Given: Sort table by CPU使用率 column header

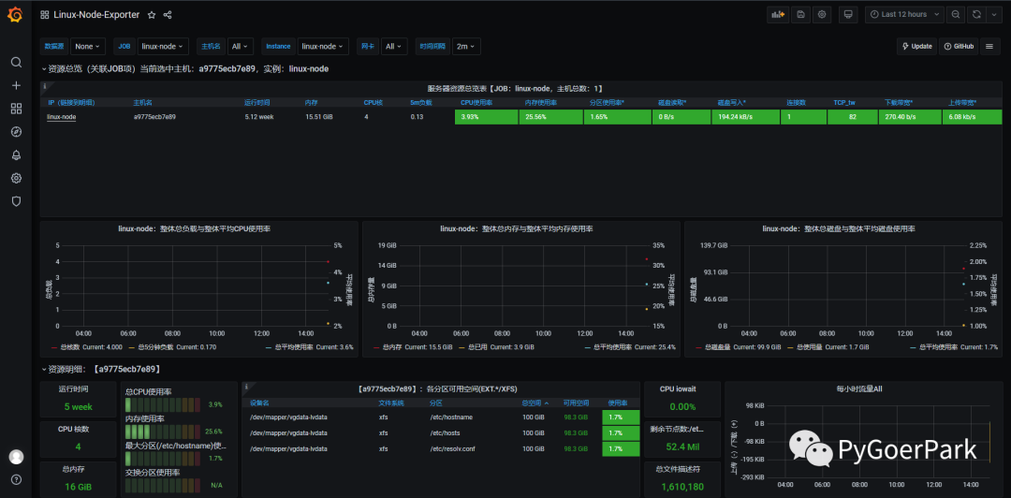Looking at the screenshot, I should 476,103.
